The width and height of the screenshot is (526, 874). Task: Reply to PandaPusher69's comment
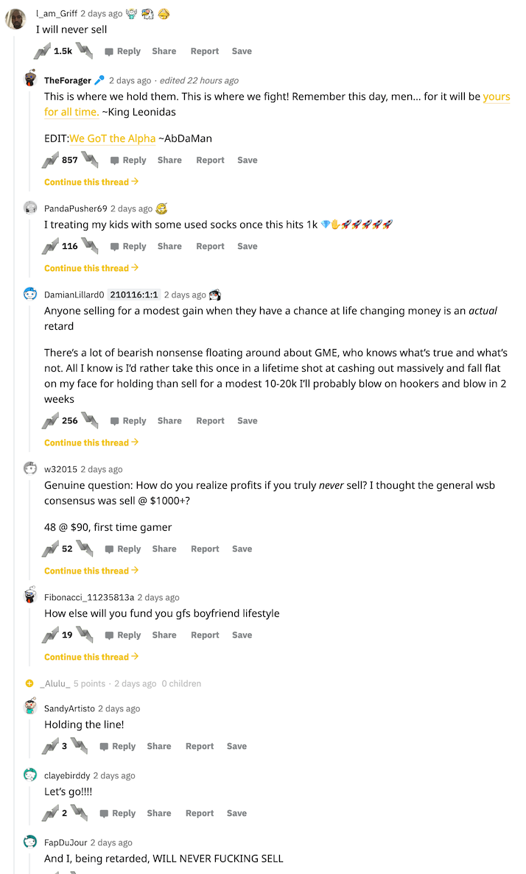tap(128, 246)
